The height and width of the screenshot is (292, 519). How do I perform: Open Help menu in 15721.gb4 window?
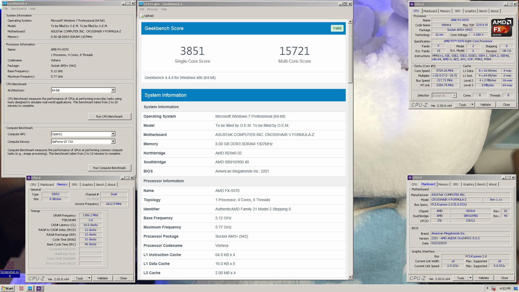[164, 9]
